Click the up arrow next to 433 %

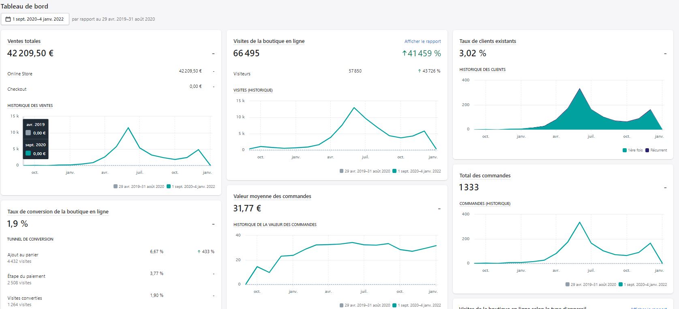pos(199,251)
